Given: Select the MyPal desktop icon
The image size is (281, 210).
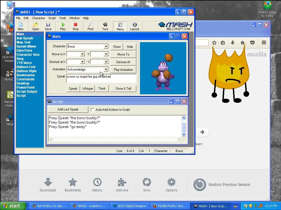Looking at the screenshot, I should [9, 75].
